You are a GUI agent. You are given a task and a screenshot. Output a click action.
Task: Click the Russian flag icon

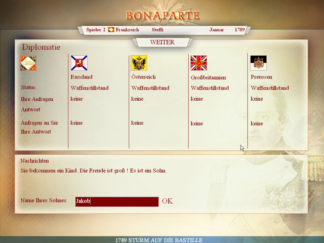pos(79,63)
